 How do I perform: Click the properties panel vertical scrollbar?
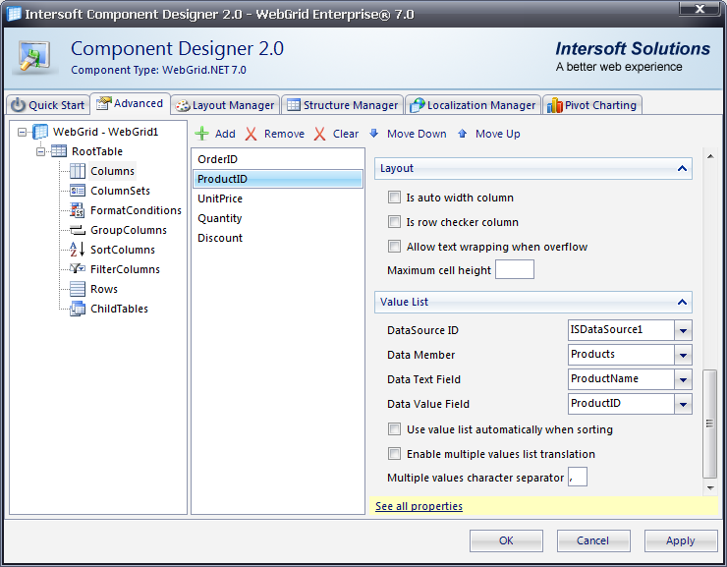(709, 423)
